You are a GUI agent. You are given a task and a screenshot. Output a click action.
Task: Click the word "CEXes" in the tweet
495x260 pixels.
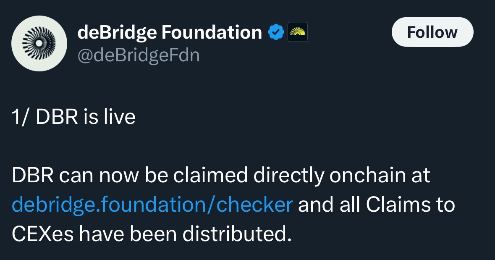coord(42,234)
